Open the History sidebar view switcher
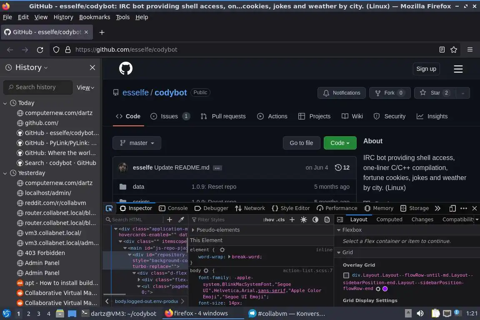480x320 pixels. click(31, 67)
